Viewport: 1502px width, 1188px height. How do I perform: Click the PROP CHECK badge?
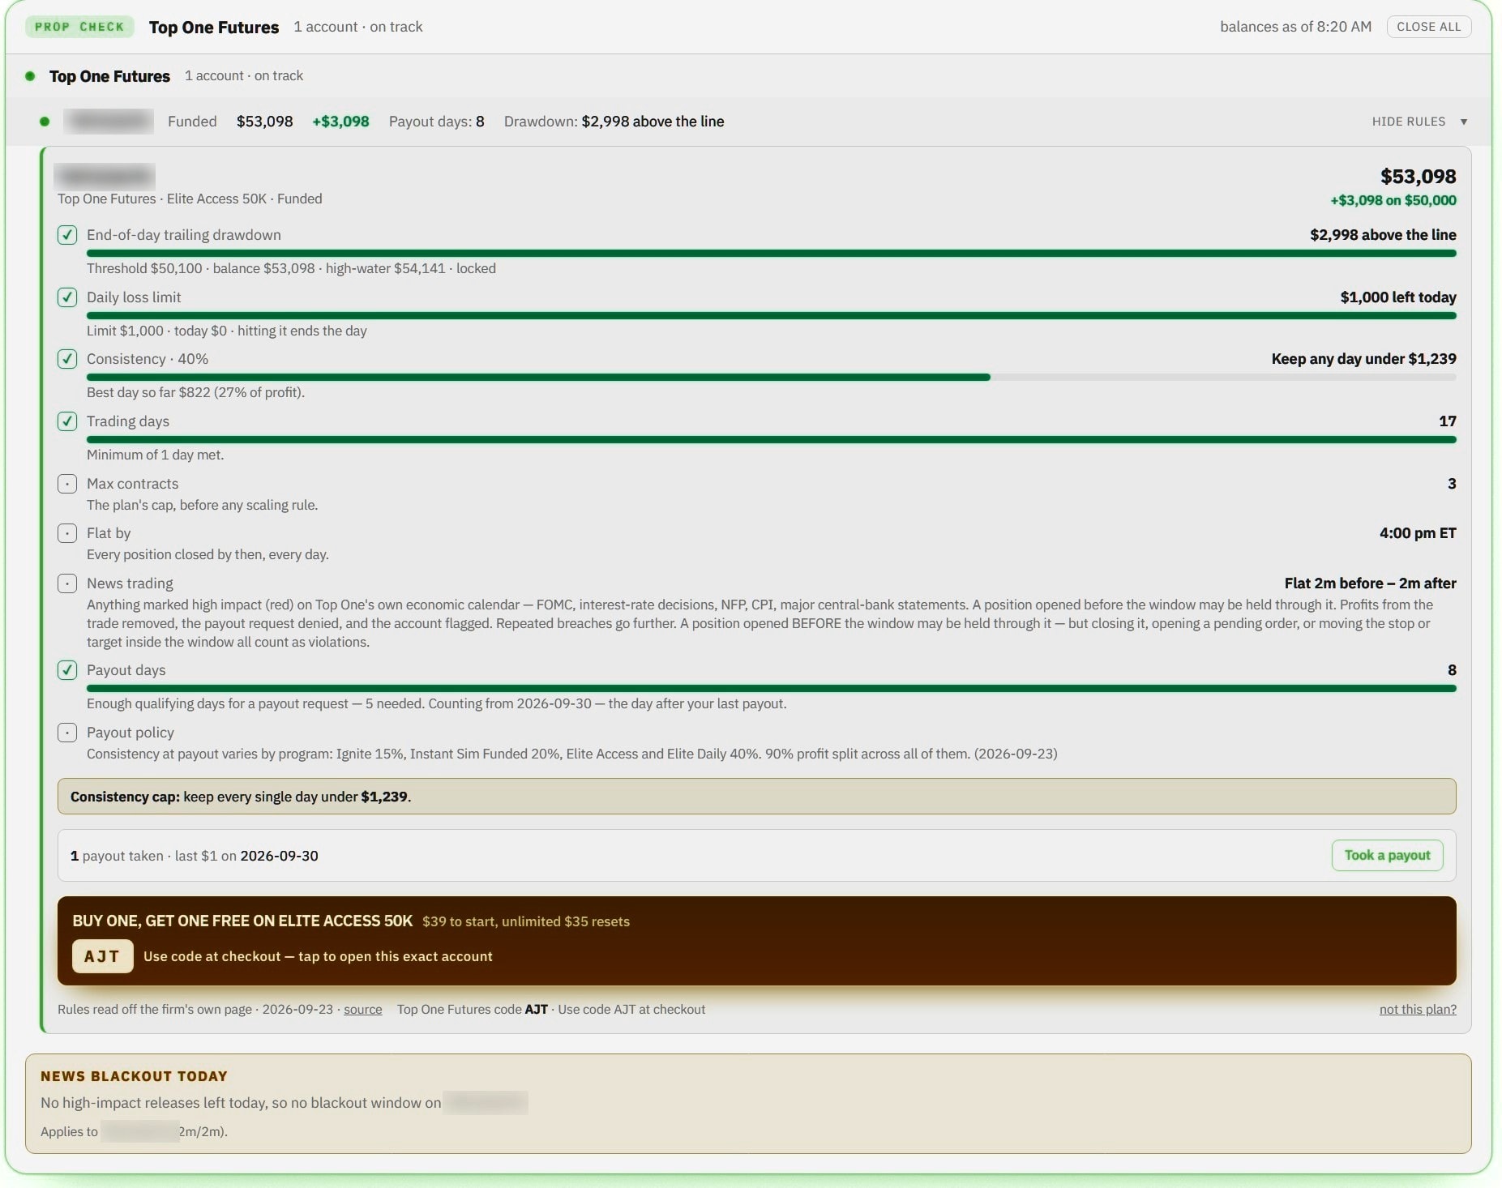79,27
